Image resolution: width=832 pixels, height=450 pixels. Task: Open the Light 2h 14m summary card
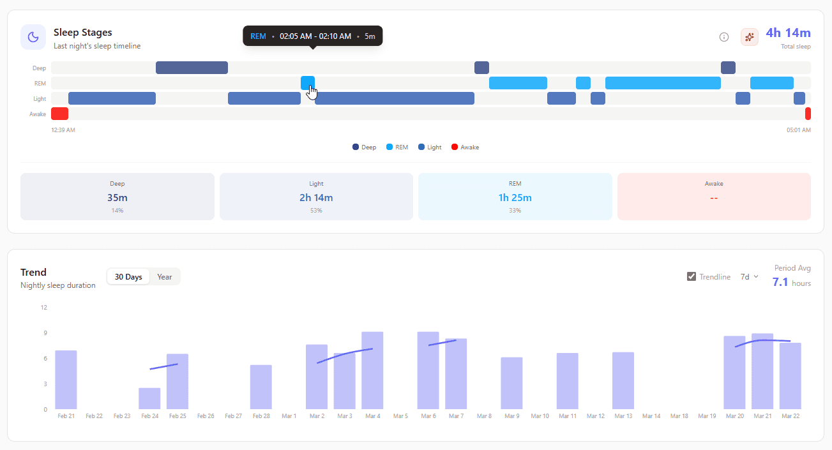(316, 197)
